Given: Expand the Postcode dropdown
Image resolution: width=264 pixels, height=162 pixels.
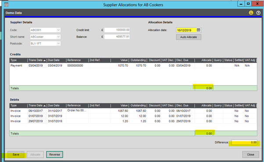Looking at the screenshot, I should coord(58,43).
